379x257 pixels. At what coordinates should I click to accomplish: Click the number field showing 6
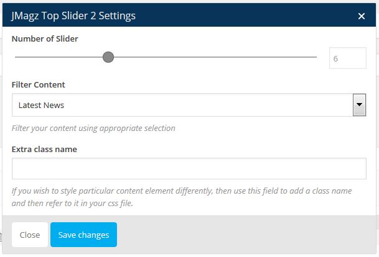coord(347,58)
